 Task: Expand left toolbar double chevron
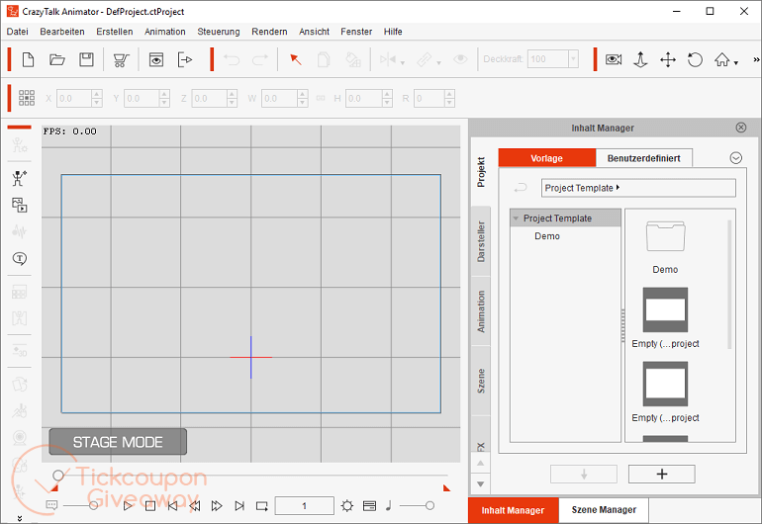(20, 519)
